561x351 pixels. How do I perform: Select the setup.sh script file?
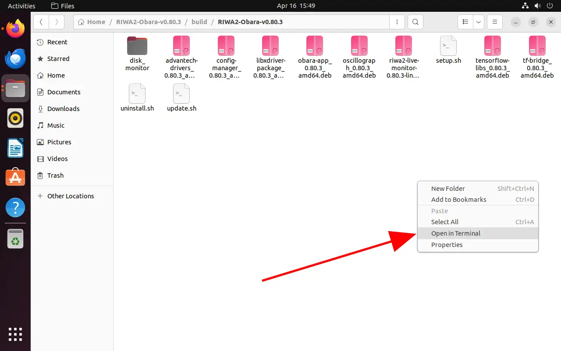click(x=448, y=46)
